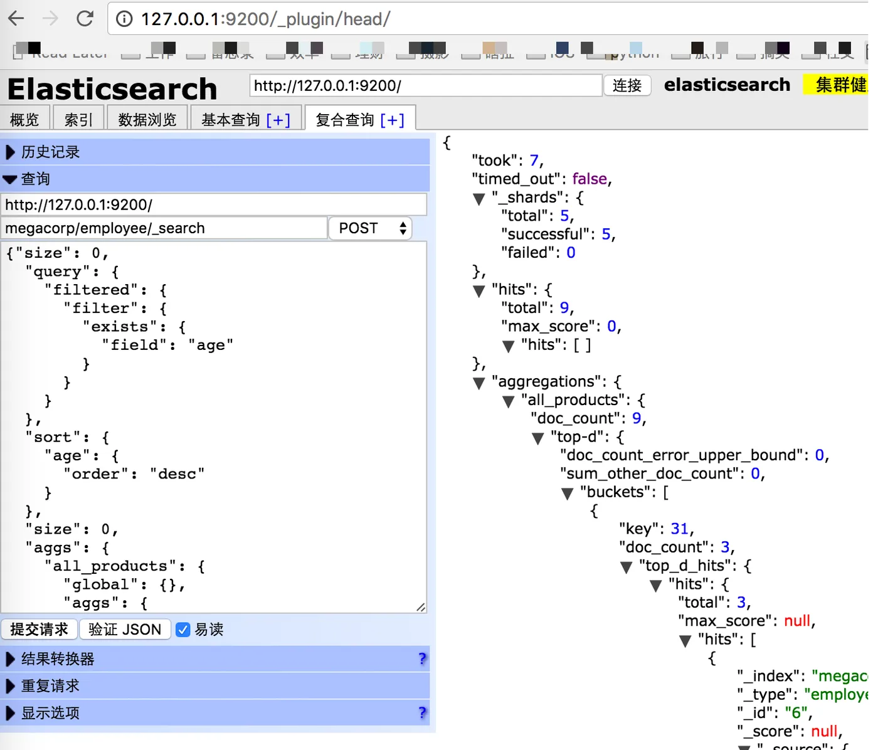
Task: Click the 连接 connect button
Action: click(627, 85)
